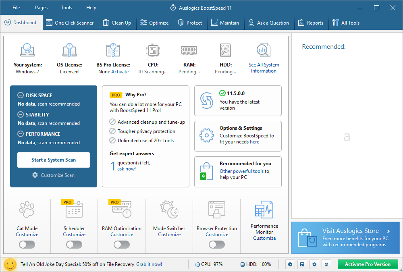Click the RAM Optimization icon

(x=122, y=210)
